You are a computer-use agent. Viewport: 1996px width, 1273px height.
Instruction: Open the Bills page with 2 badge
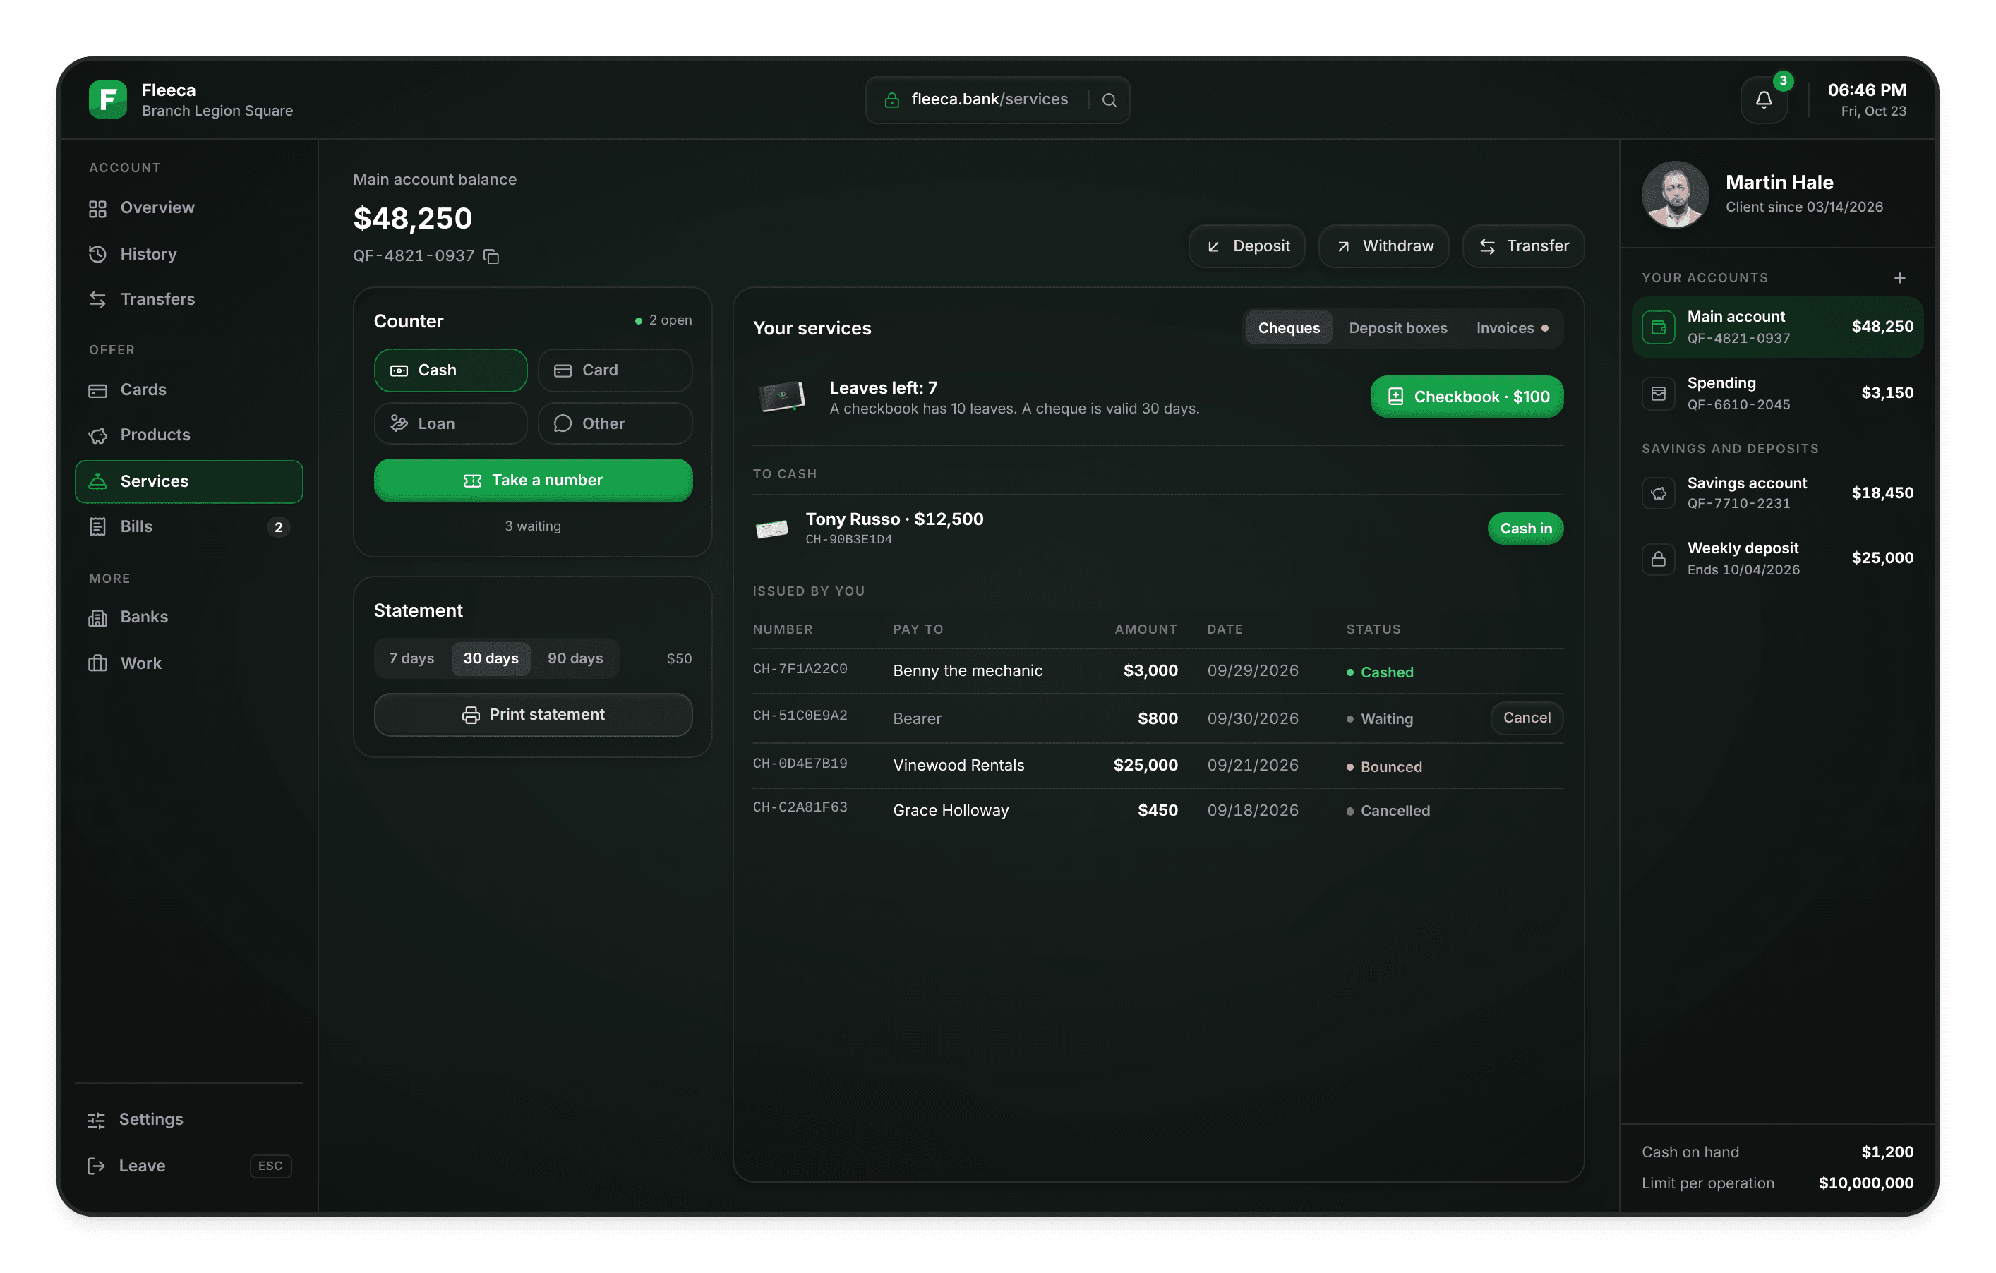(x=189, y=527)
